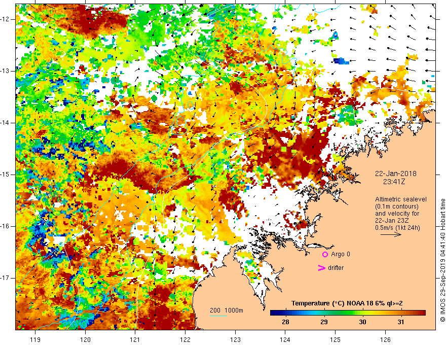Click the date text 22-Jan-2018
This screenshot has width=446, height=345.
(x=396, y=174)
